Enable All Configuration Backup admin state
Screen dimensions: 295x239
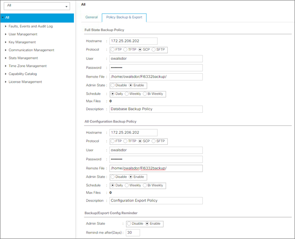coord(131,177)
